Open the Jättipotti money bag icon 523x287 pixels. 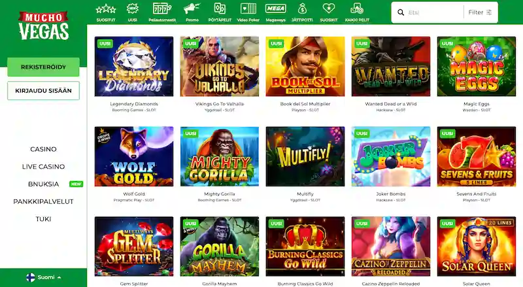coord(302,8)
